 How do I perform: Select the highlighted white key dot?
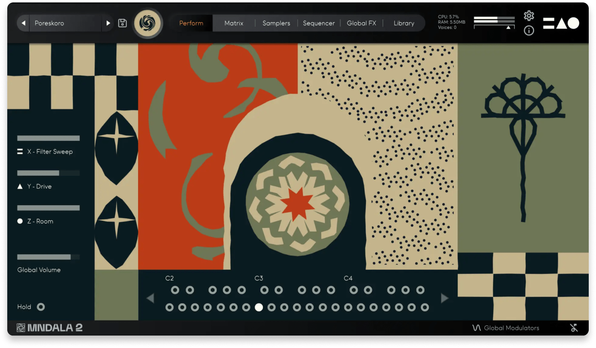tap(259, 307)
